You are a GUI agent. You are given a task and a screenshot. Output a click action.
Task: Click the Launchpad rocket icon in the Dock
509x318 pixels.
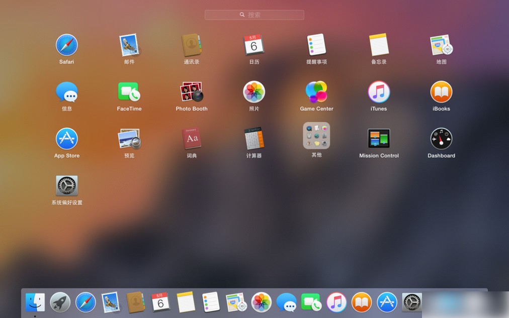point(60,302)
